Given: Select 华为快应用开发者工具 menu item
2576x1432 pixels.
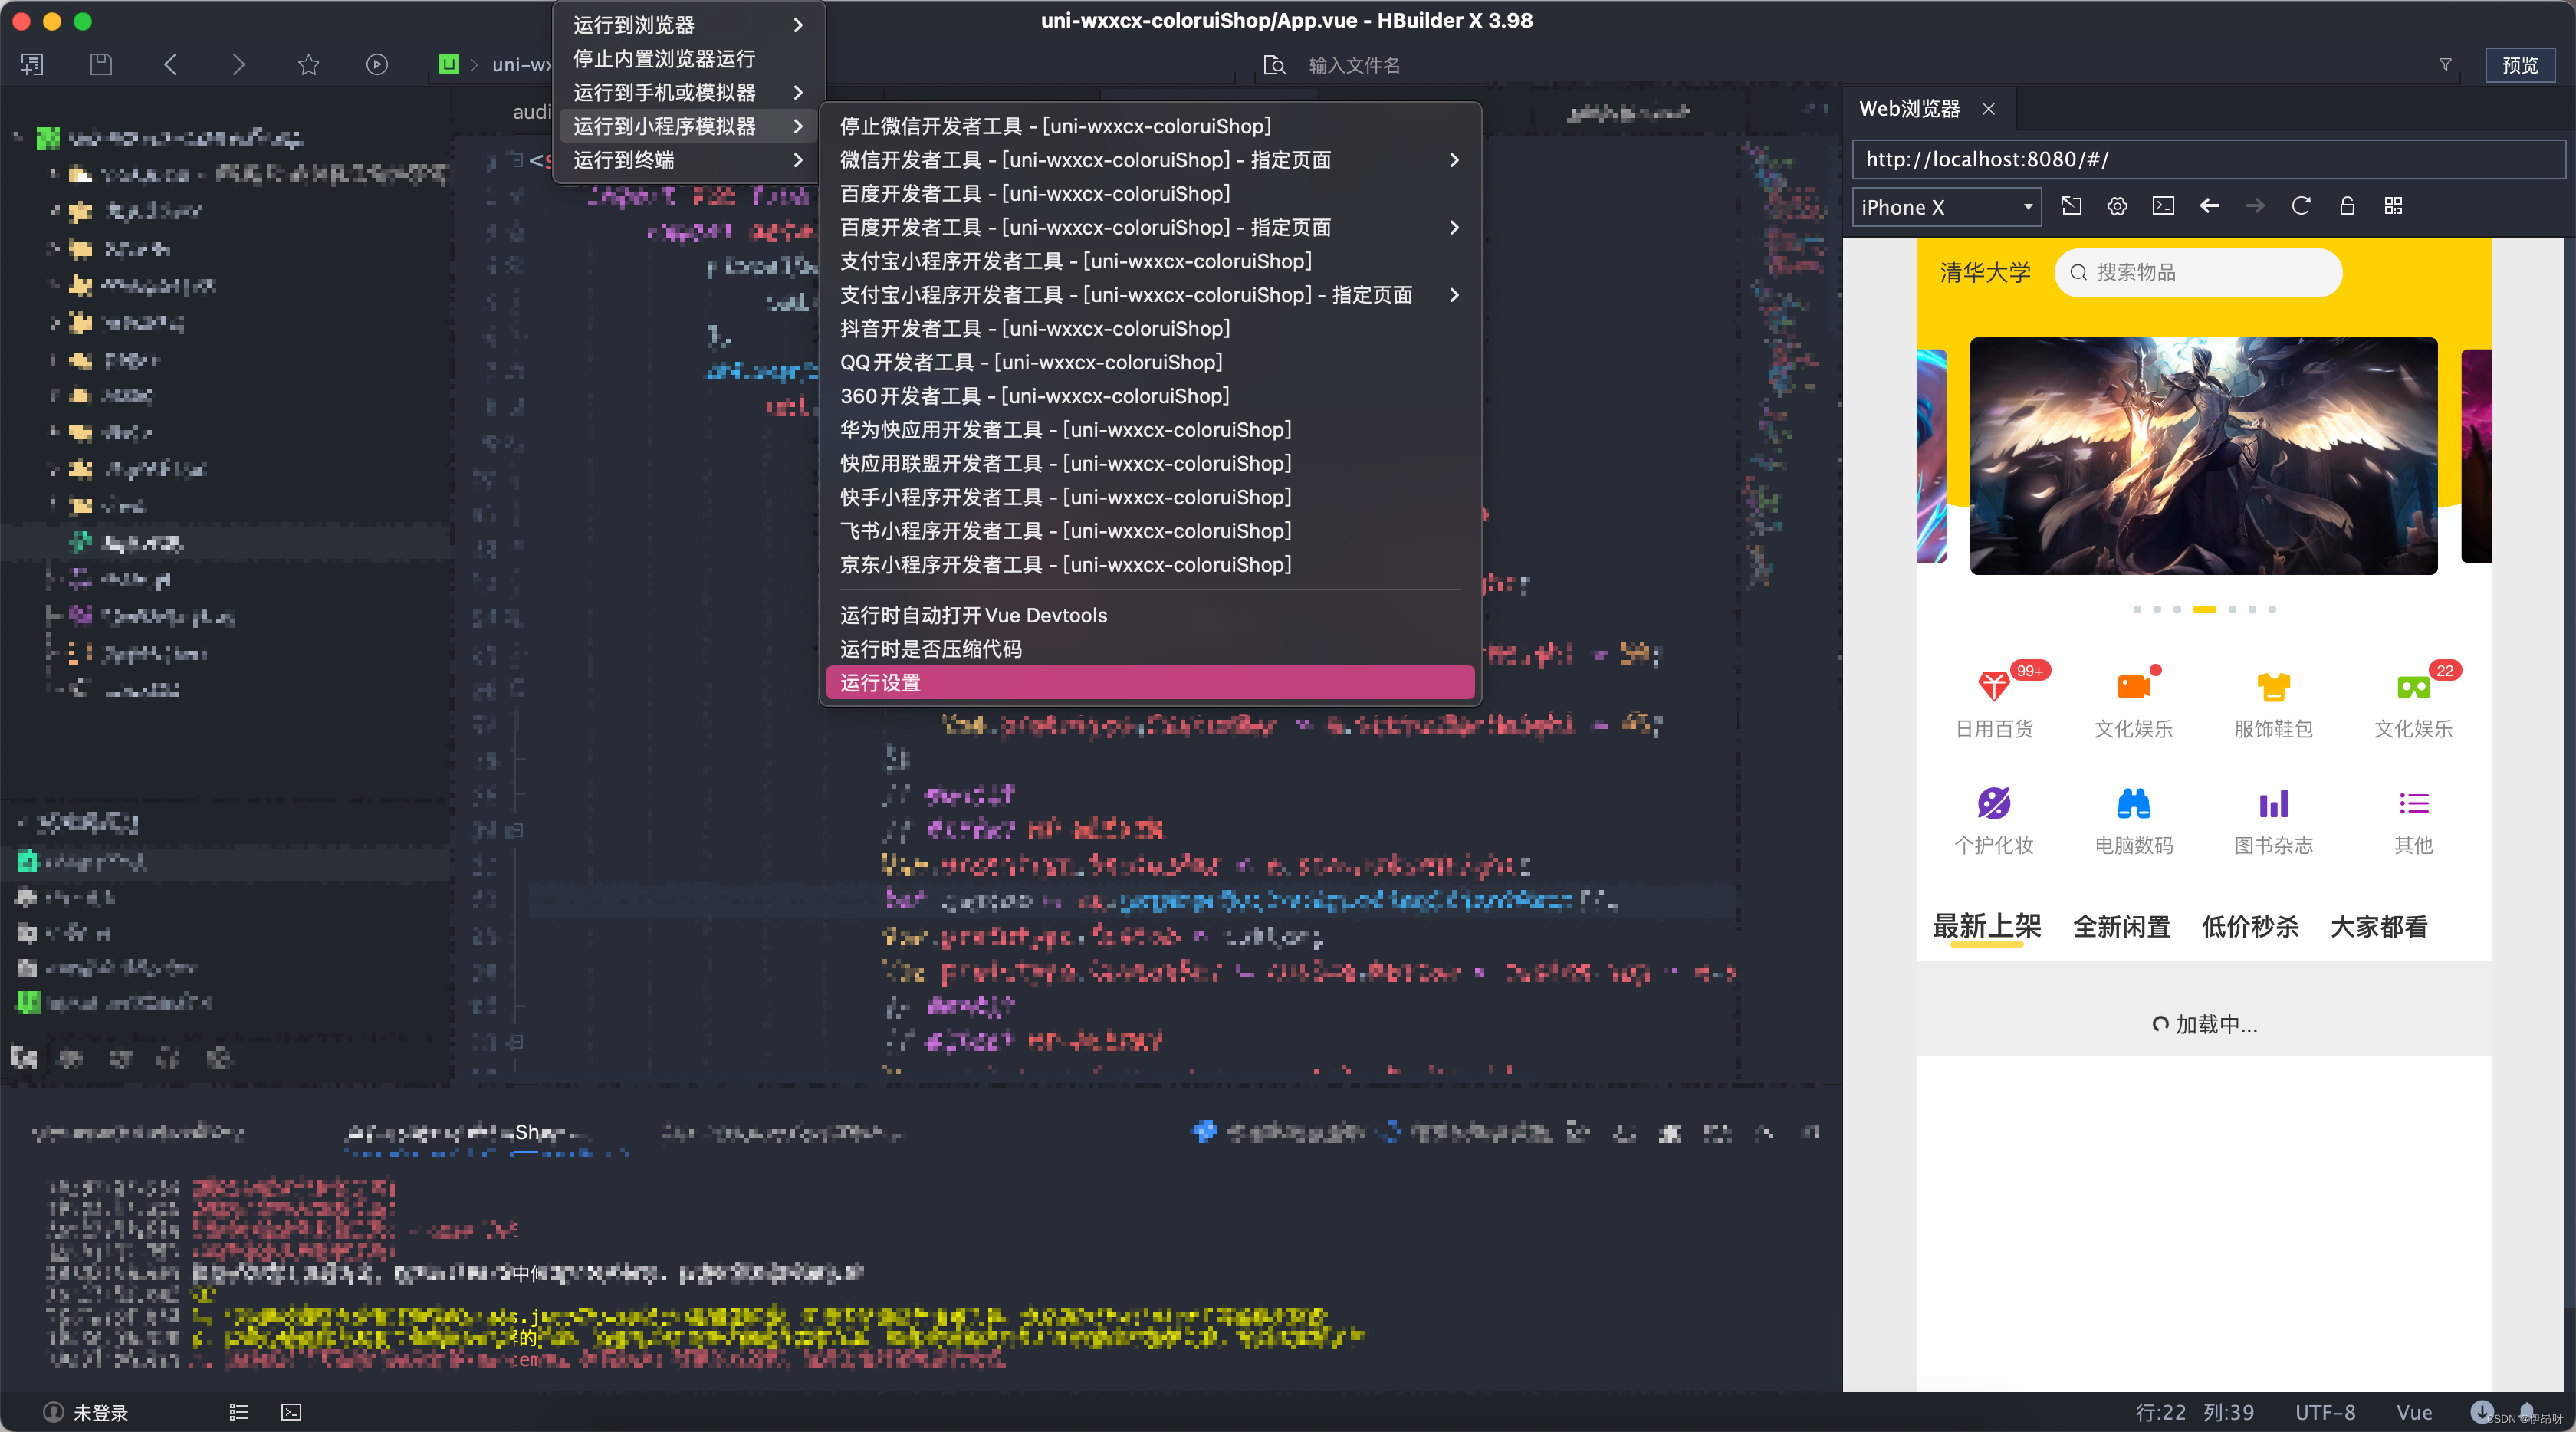Looking at the screenshot, I should (1150, 430).
